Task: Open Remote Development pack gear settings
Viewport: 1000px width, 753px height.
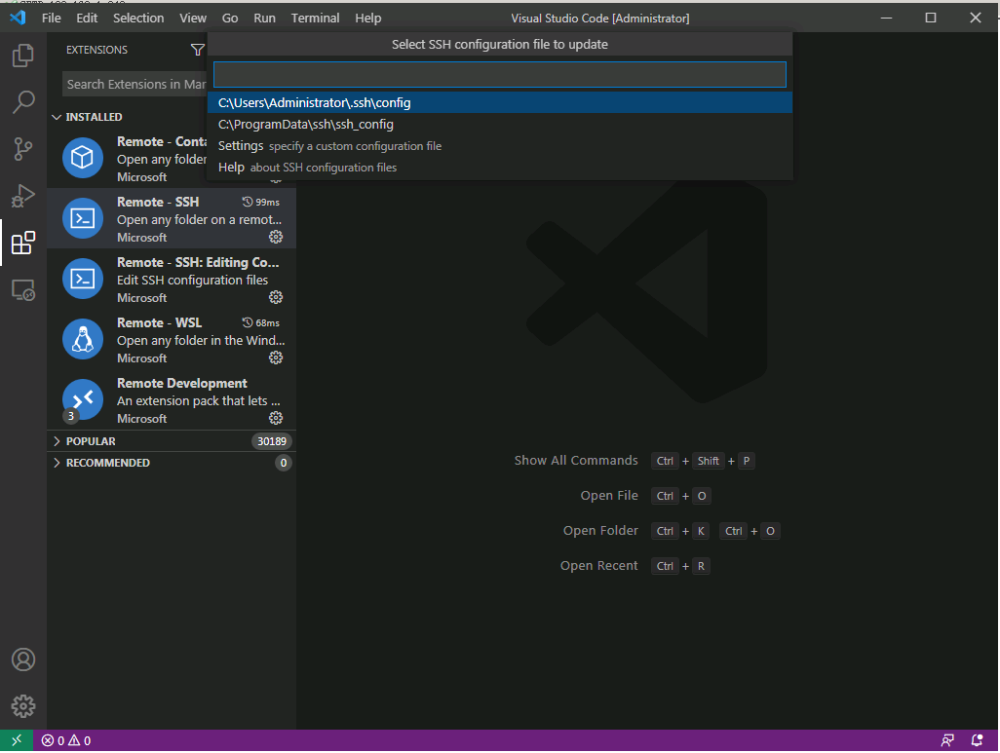Action: pos(276,418)
